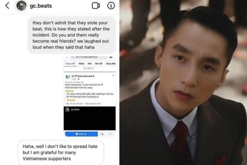This screenshot has width=247, height=165.
Task: Open conversation info via the circled i
Action: pyautogui.click(x=111, y=6)
